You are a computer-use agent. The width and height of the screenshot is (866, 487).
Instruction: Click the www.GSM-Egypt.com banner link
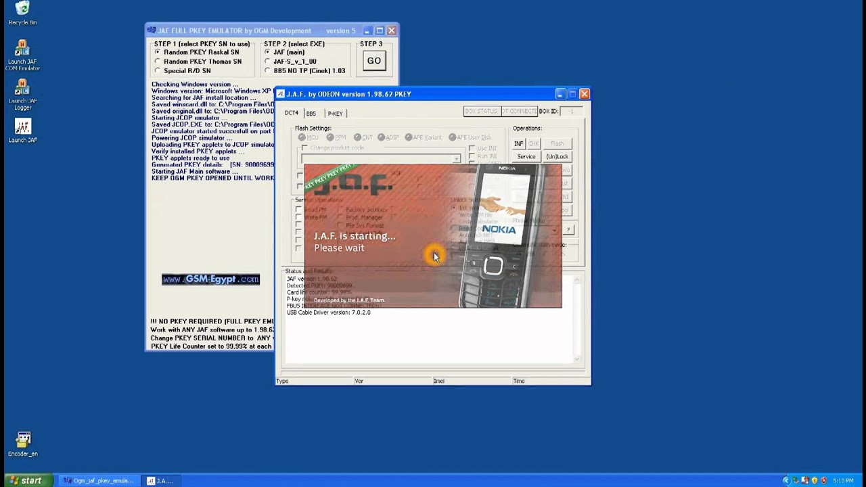pos(210,279)
